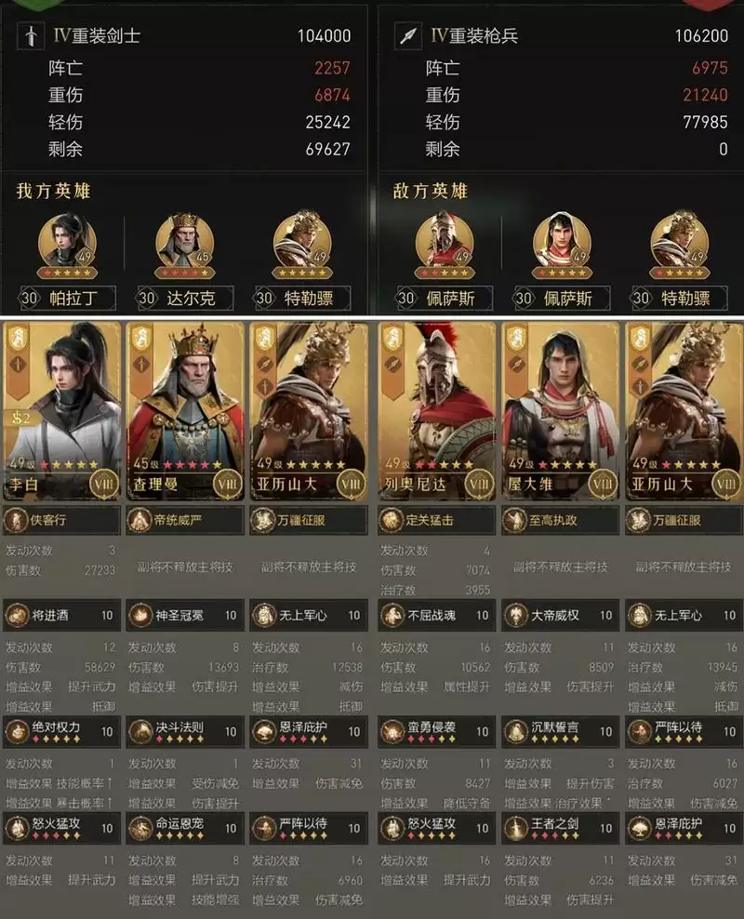744x919 pixels.
Task: Click the 帝统威严 skill icon
Action: [140, 520]
